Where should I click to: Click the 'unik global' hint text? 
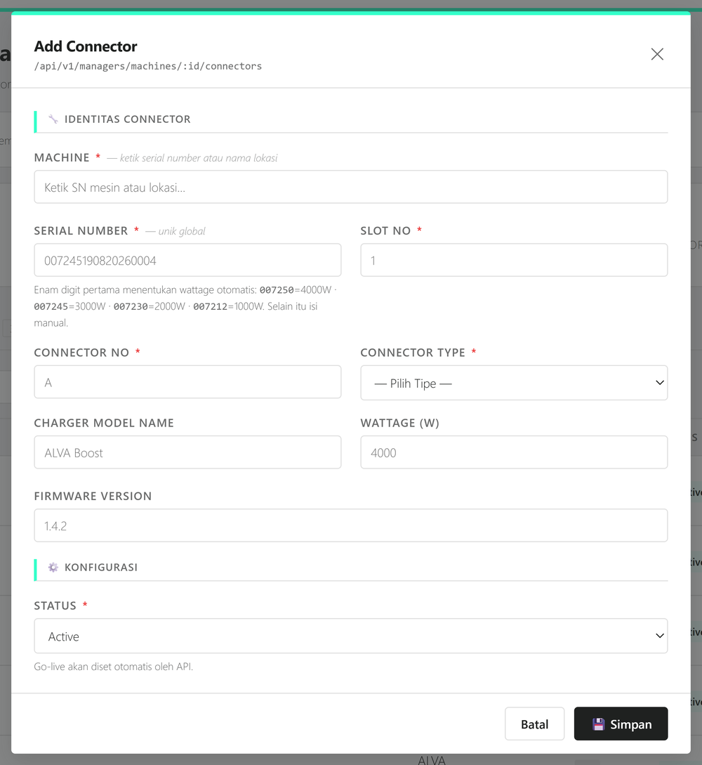point(181,231)
